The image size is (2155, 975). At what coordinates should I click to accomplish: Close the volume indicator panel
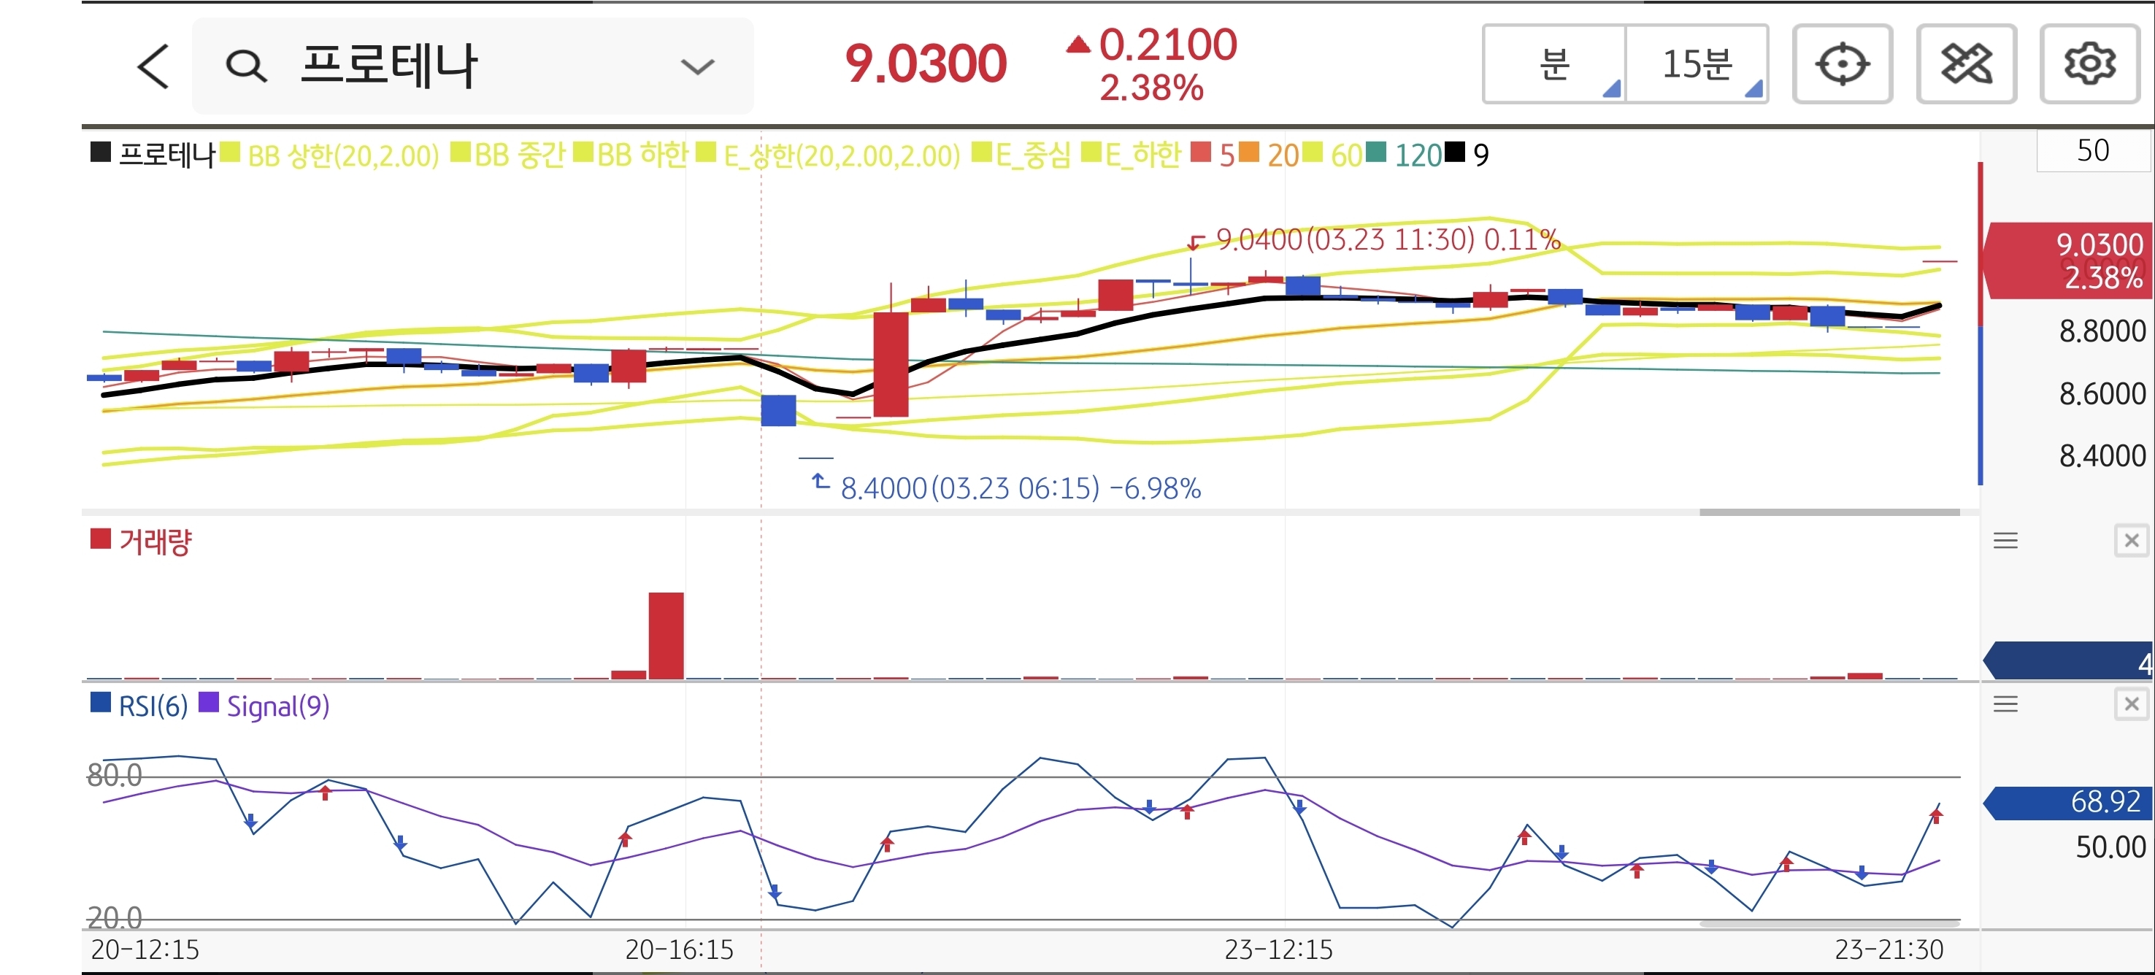click(2132, 541)
